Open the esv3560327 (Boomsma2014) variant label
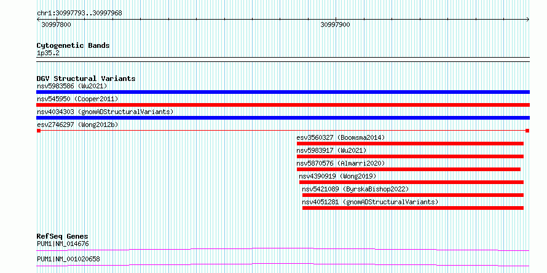 (341, 137)
